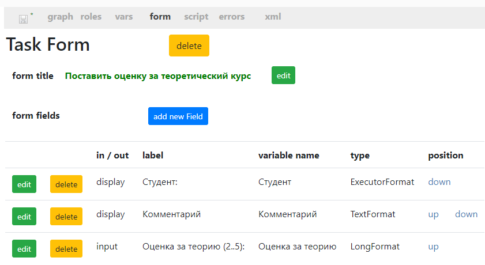Viewport: 485px width, 265px height.
Task: Move Комментарий field down
Action: 466,214
